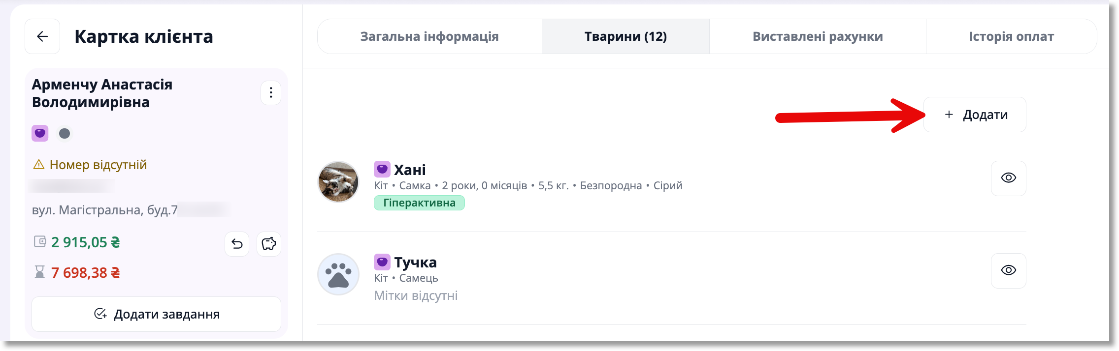Open Хані's cat photo thumbnail
The width and height of the screenshot is (1119, 351).
(338, 182)
